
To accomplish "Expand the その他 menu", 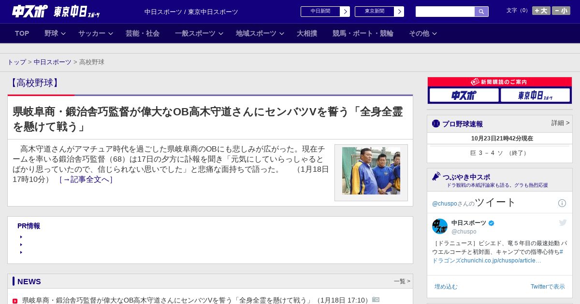I will pos(423,33).
